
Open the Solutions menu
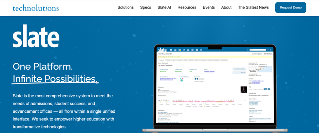[x=126, y=7]
